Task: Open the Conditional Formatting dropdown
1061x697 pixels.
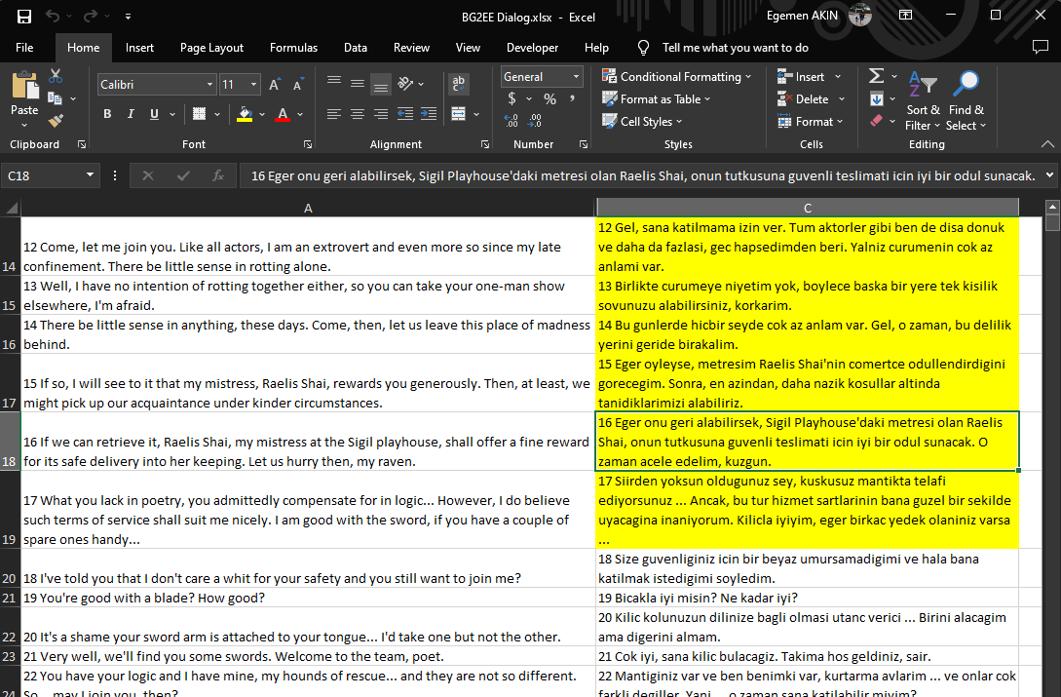Action: tap(677, 76)
